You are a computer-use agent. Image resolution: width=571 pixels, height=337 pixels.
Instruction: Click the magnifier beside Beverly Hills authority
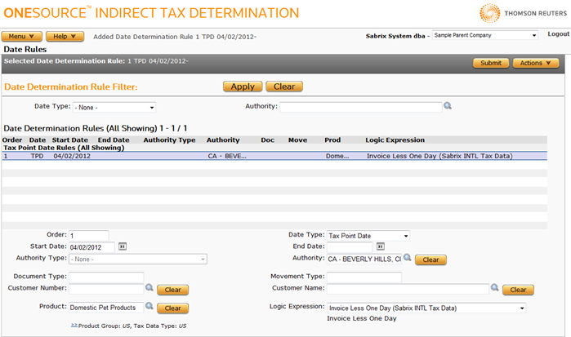(x=407, y=259)
